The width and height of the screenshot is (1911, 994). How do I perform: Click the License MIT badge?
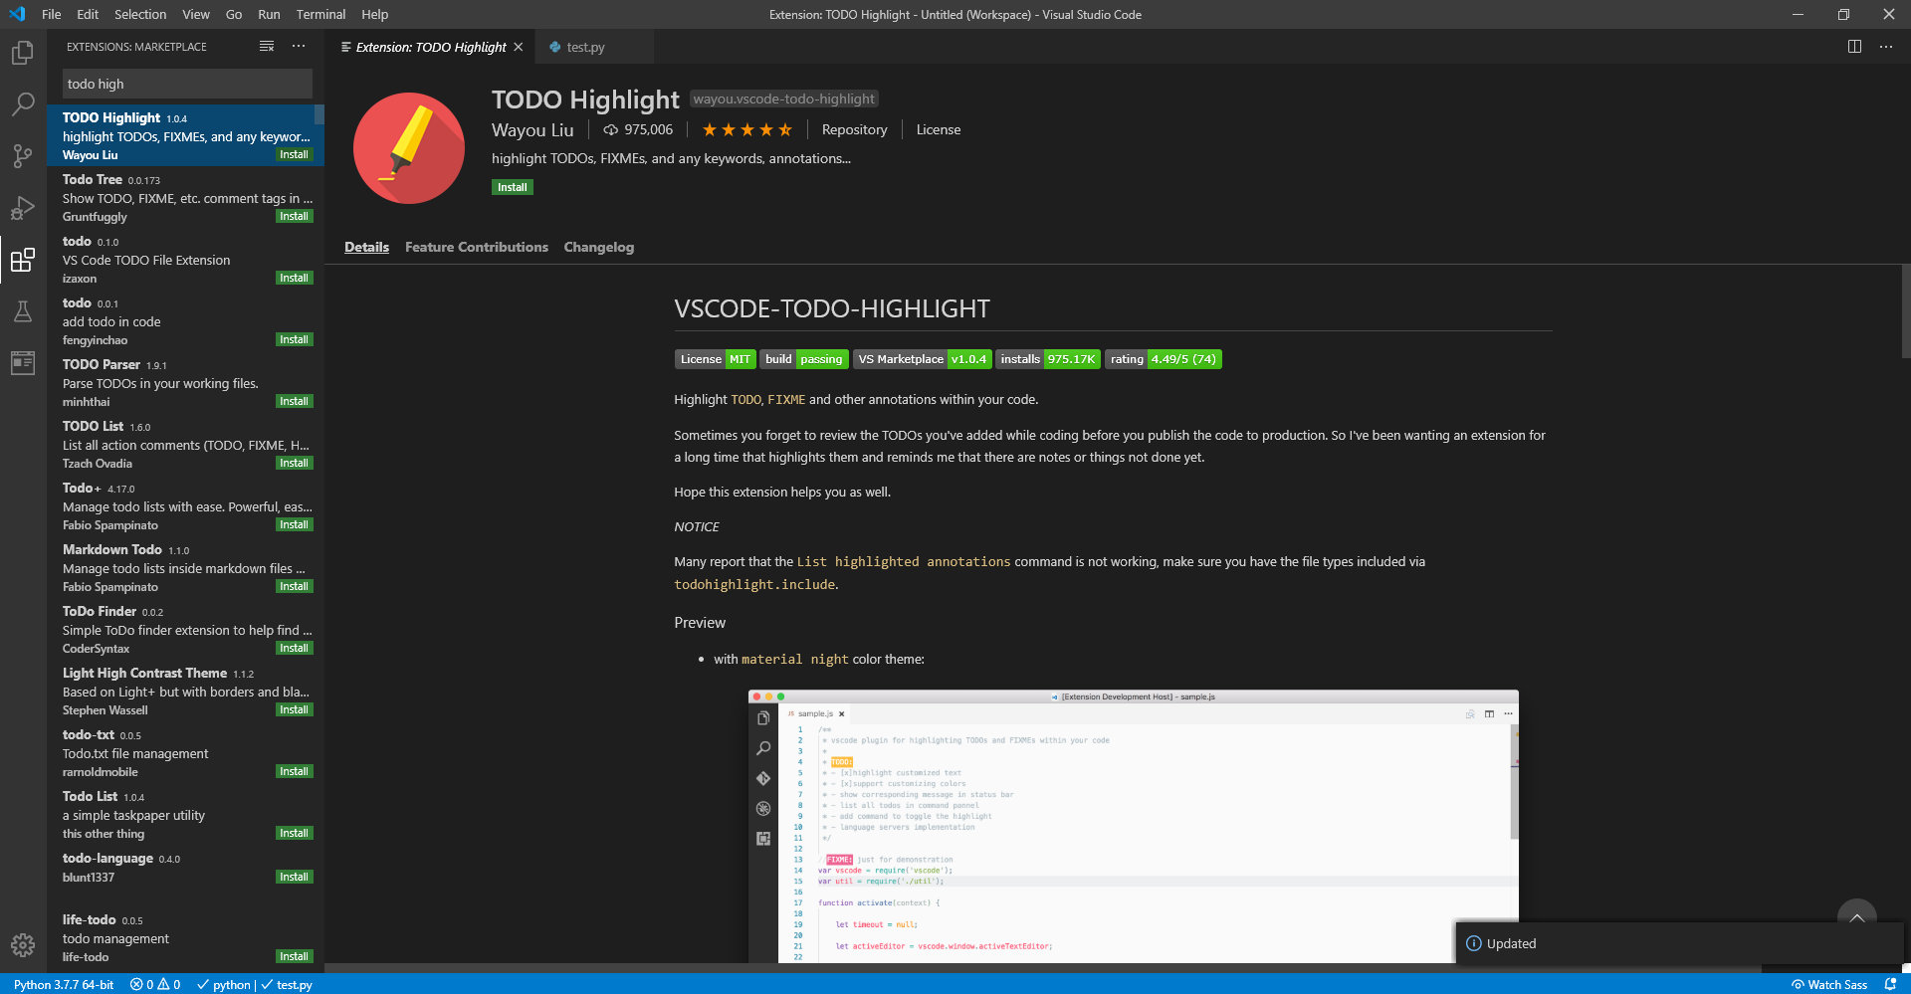[715, 359]
